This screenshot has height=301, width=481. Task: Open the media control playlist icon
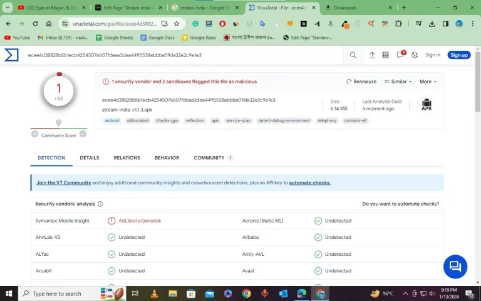tap(418, 24)
